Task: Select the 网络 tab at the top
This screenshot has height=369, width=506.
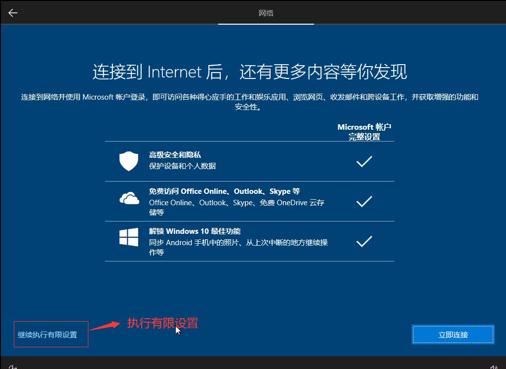Action: click(x=266, y=13)
